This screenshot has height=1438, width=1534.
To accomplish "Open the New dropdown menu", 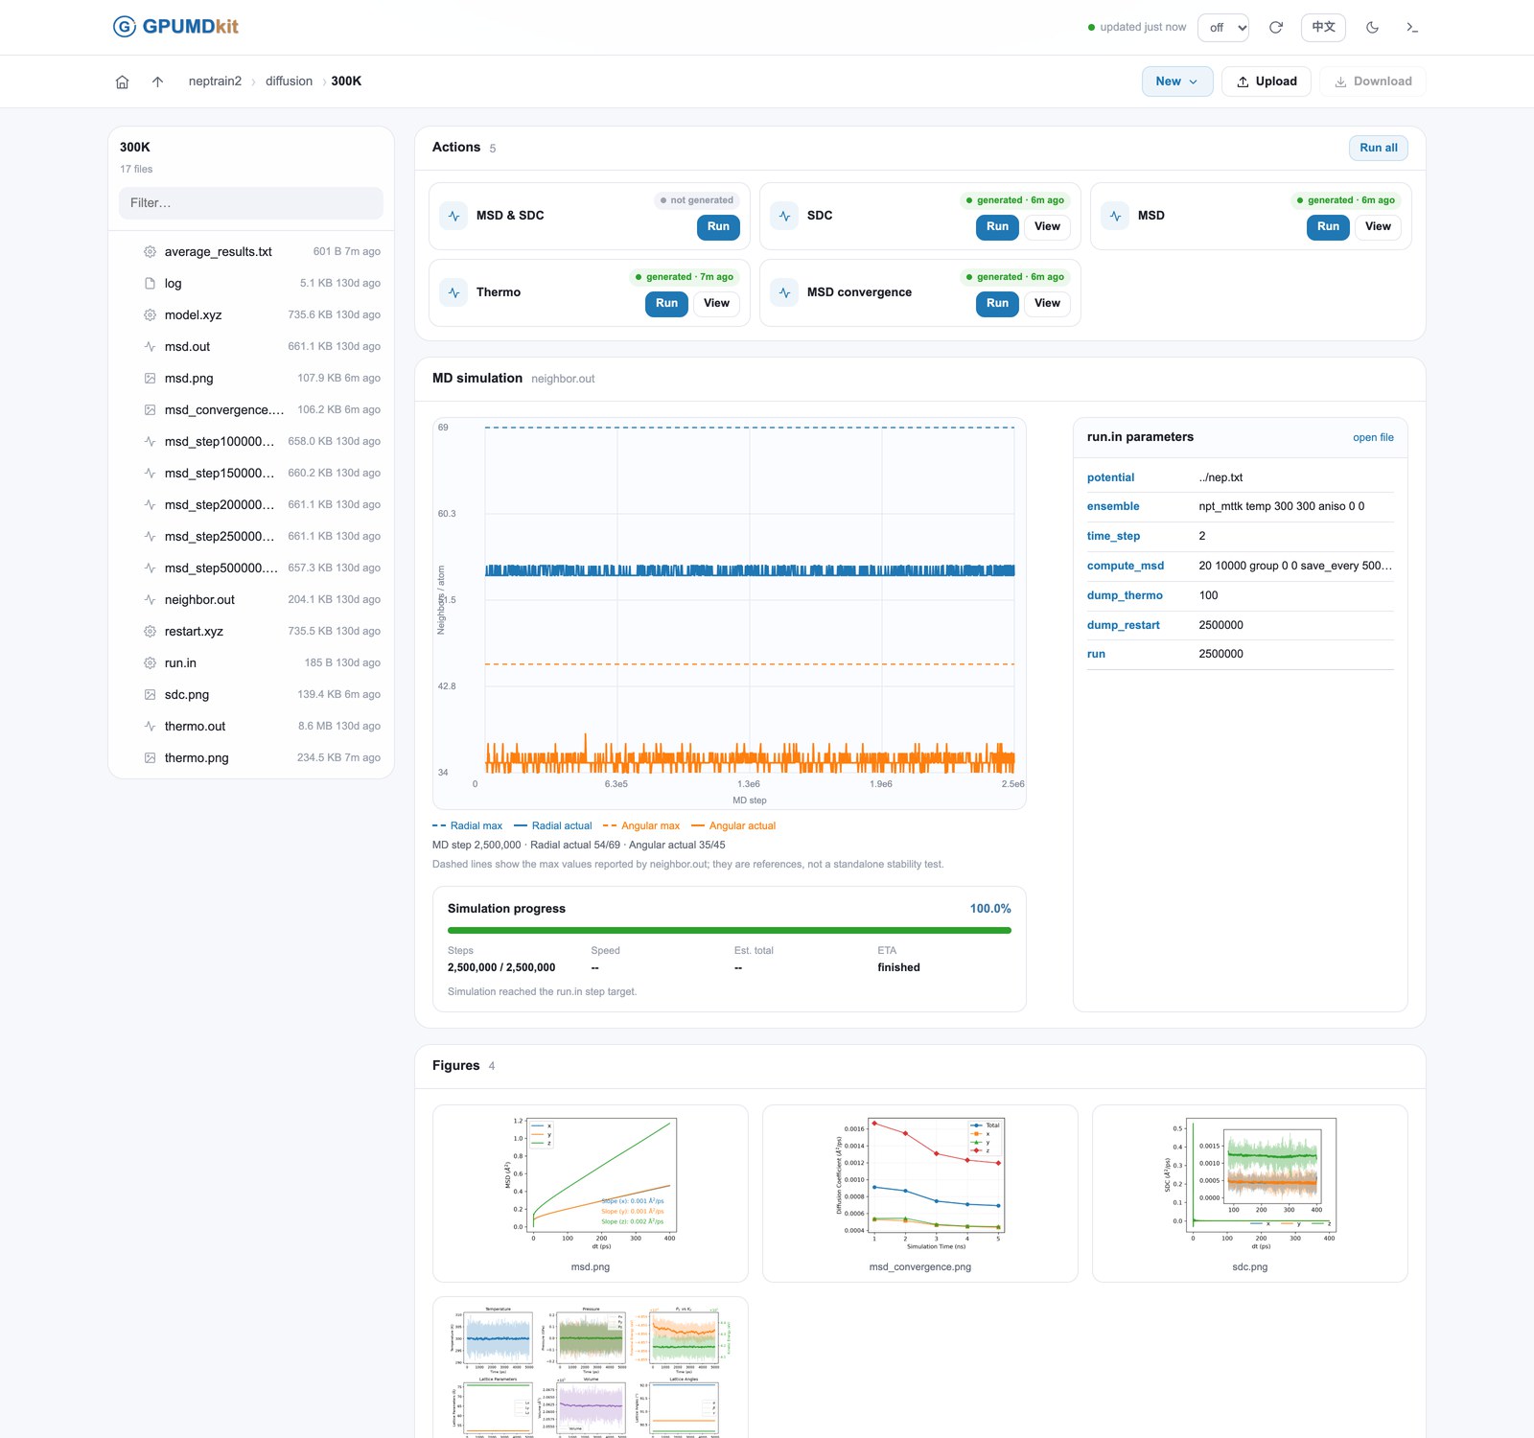I will click(x=1177, y=81).
